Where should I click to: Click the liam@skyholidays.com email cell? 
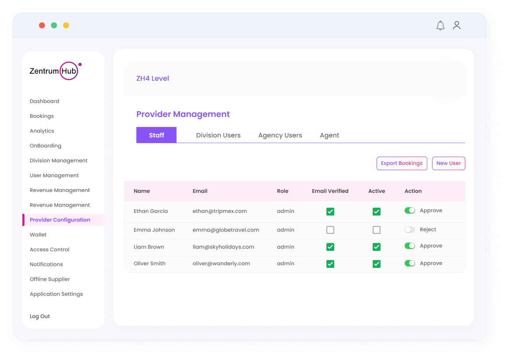tap(223, 247)
